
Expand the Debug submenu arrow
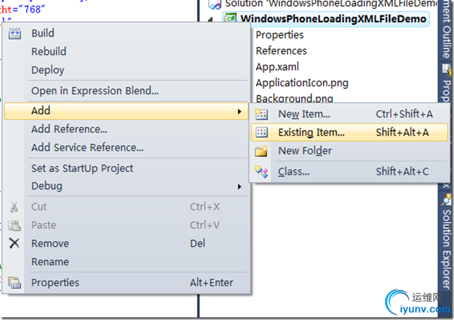coord(240,186)
